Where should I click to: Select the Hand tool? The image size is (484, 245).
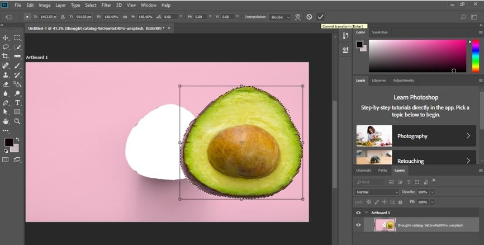point(6,121)
